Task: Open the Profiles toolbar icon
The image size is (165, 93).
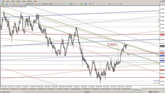Action: click(6, 4)
